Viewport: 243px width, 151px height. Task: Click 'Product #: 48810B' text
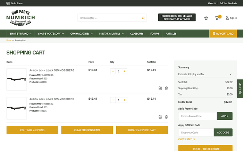click(38, 82)
